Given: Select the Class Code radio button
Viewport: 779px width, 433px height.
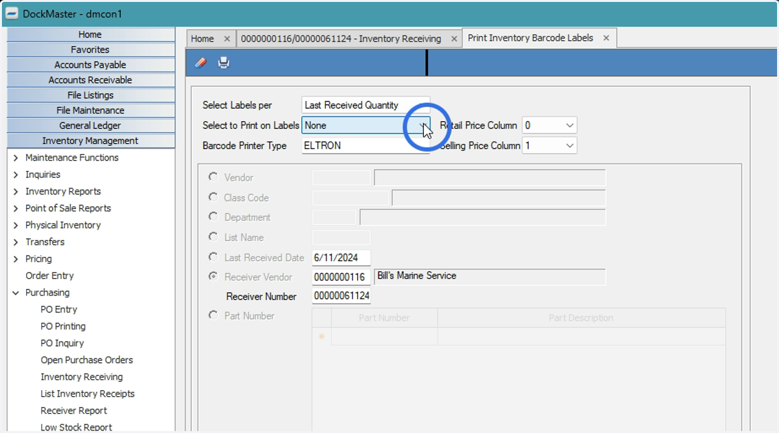Looking at the screenshot, I should (213, 197).
